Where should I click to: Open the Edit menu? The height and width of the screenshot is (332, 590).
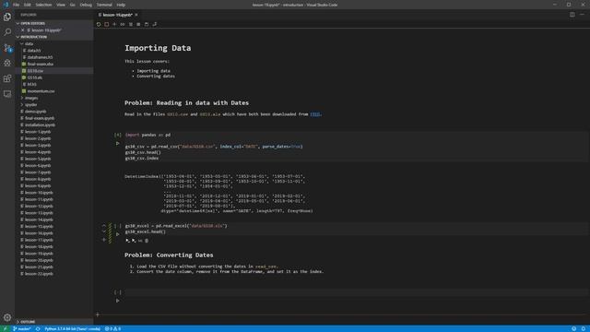click(x=27, y=5)
